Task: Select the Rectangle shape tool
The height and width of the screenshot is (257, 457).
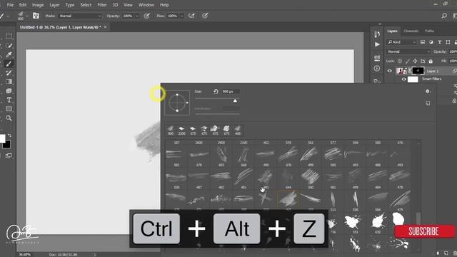Action: (9, 109)
